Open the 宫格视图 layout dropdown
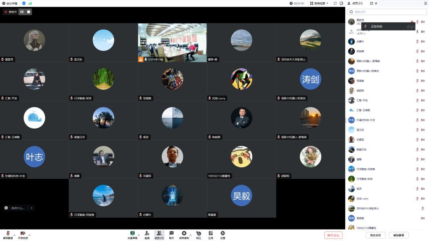The height and width of the screenshot is (241, 429). [319, 3]
